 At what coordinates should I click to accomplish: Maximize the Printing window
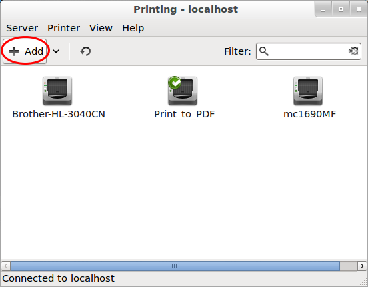(341, 9)
